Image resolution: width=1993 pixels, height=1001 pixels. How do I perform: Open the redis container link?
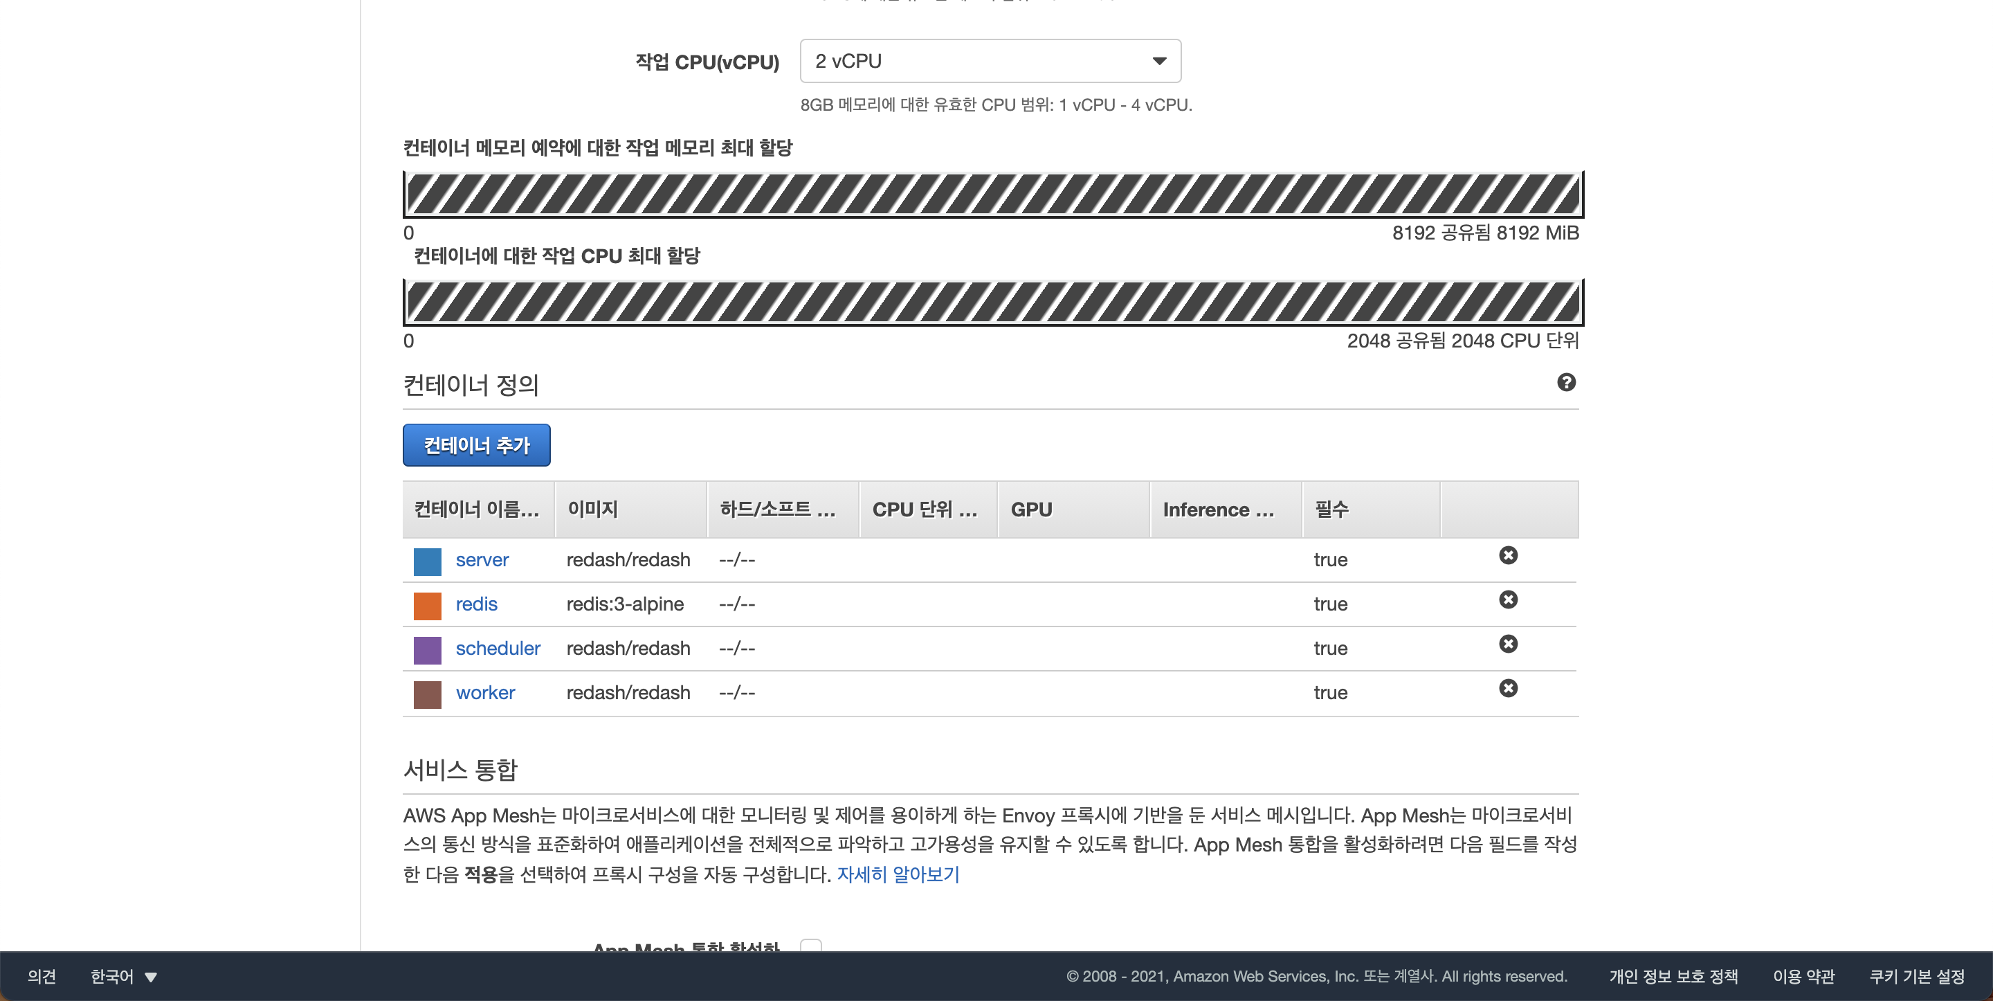pos(476,604)
